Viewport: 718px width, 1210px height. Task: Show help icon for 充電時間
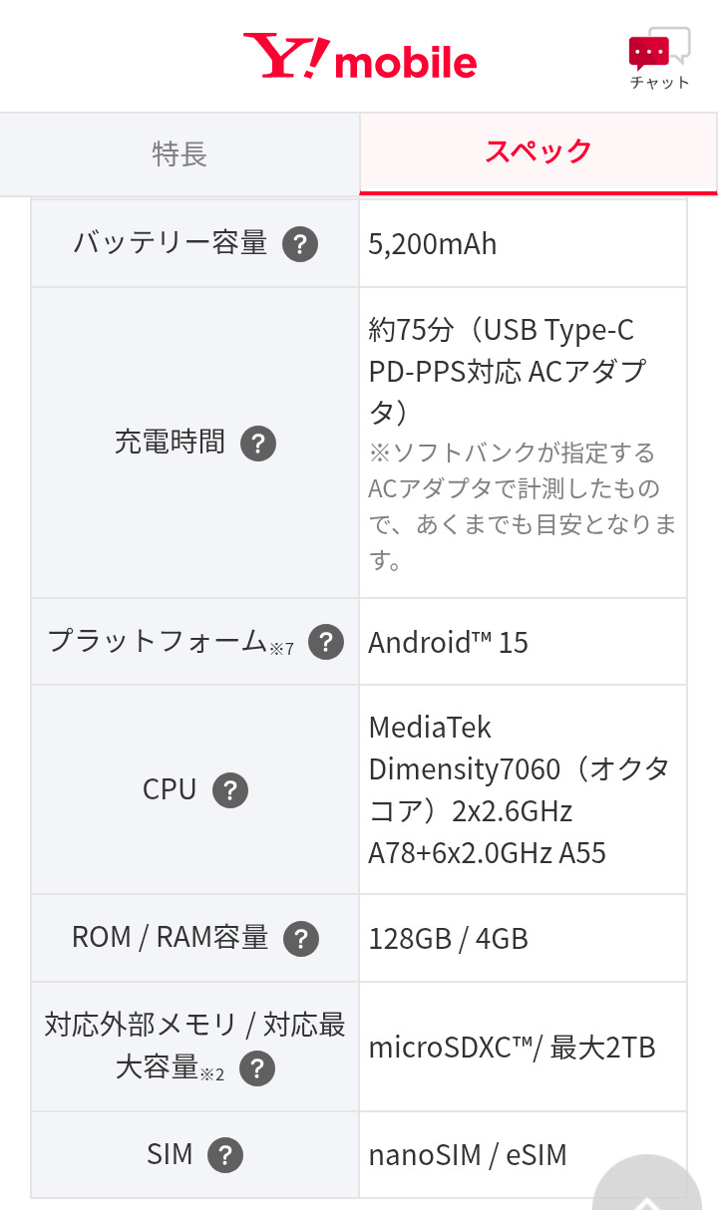click(x=258, y=444)
